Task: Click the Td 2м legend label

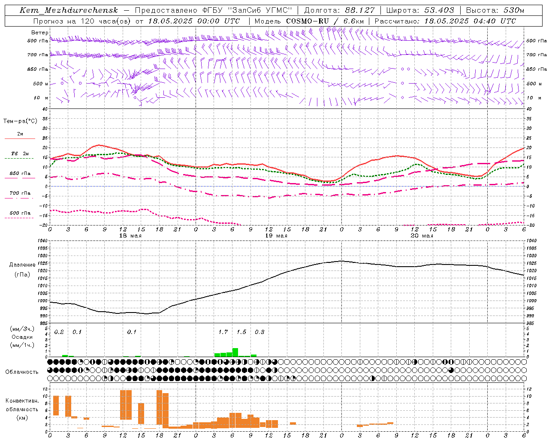Action: tap(20, 153)
